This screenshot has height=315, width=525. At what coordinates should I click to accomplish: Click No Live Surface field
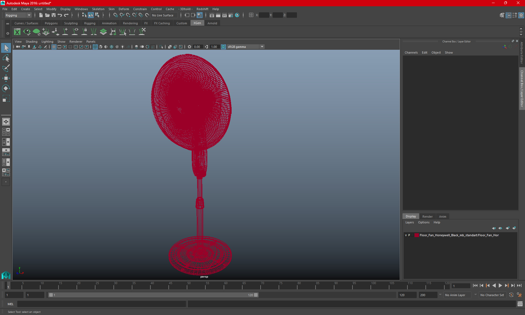pos(164,15)
